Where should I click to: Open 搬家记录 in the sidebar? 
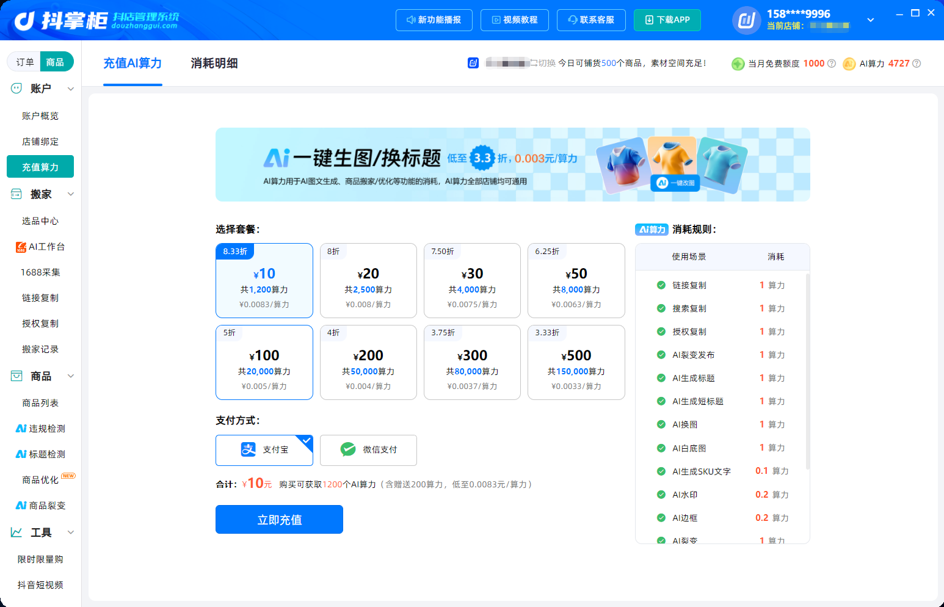click(x=40, y=349)
